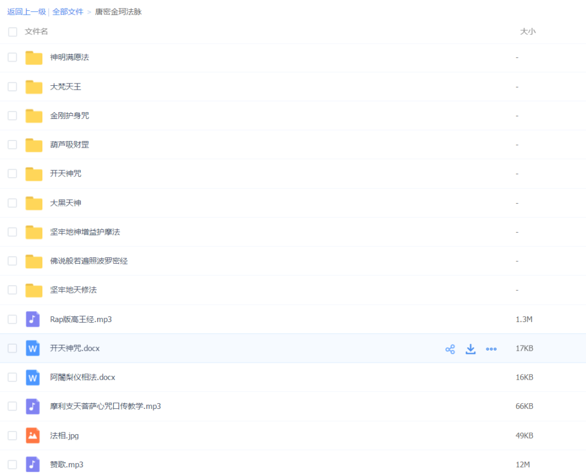Screen dimensions: 586x473
Task: Click the 大黑天神 folder icon
Action: [34, 203]
